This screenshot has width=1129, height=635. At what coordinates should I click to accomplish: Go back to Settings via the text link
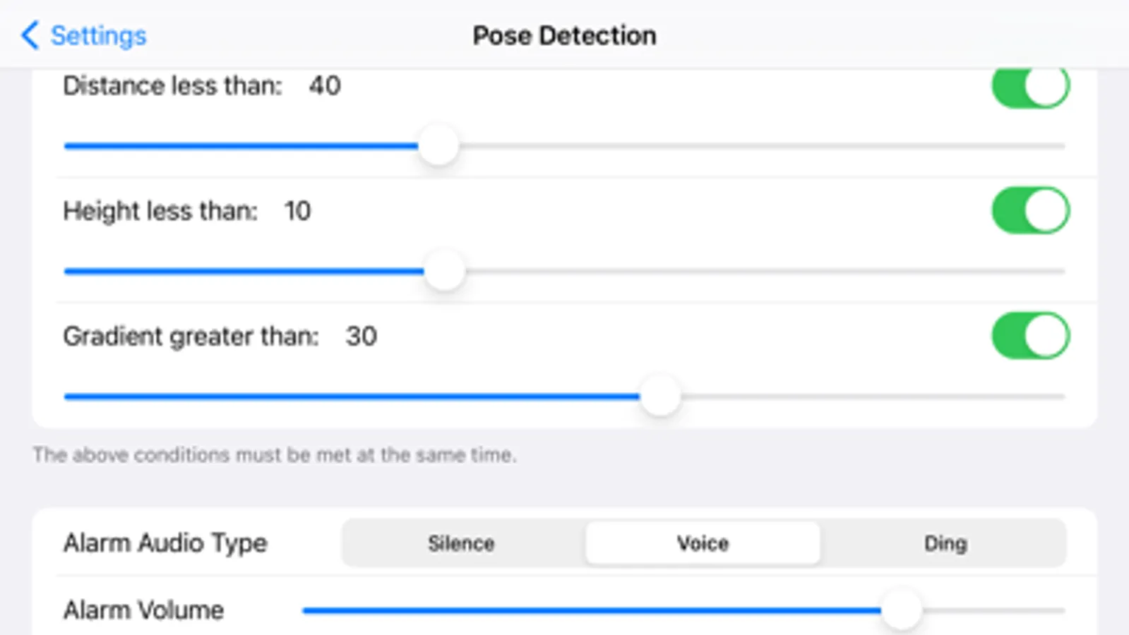pyautogui.click(x=98, y=35)
